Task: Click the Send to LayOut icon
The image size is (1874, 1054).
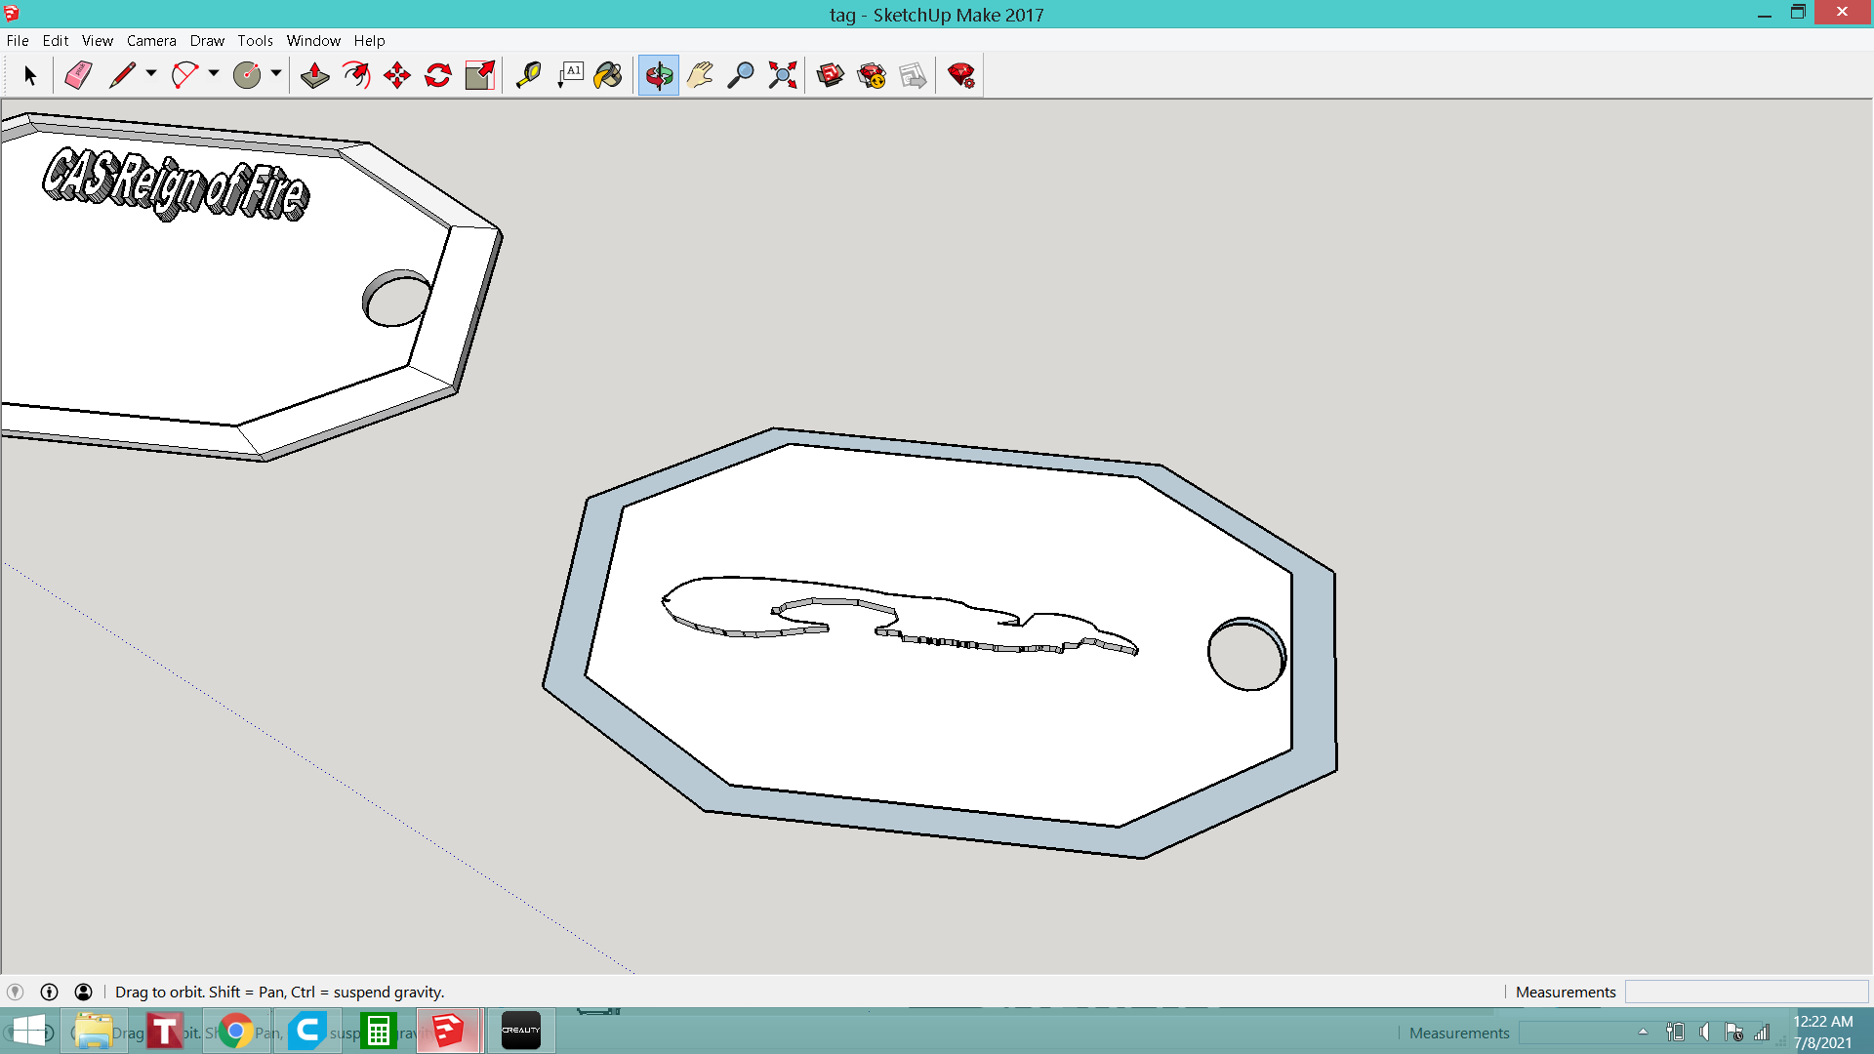Action: click(x=913, y=75)
